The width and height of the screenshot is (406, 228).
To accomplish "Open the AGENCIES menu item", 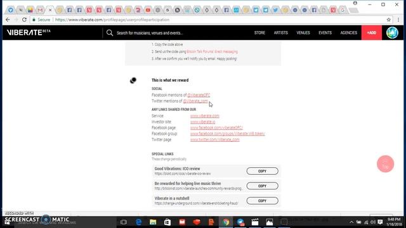I will 348,33.
